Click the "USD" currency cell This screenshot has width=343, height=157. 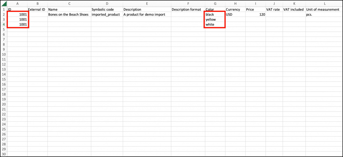pos(235,14)
